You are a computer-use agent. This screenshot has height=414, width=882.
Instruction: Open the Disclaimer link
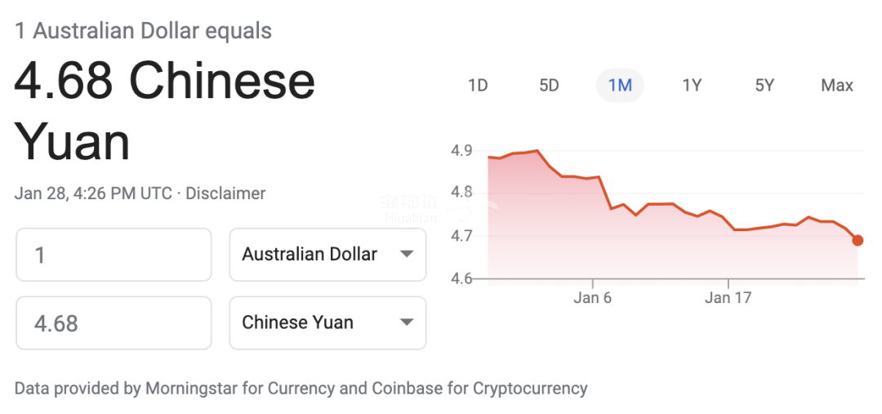225,194
